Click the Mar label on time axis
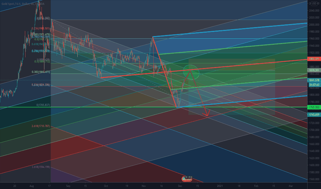The image size is (321, 189). (x=291, y=186)
